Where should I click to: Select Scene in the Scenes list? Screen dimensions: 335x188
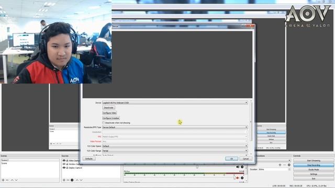30,163
